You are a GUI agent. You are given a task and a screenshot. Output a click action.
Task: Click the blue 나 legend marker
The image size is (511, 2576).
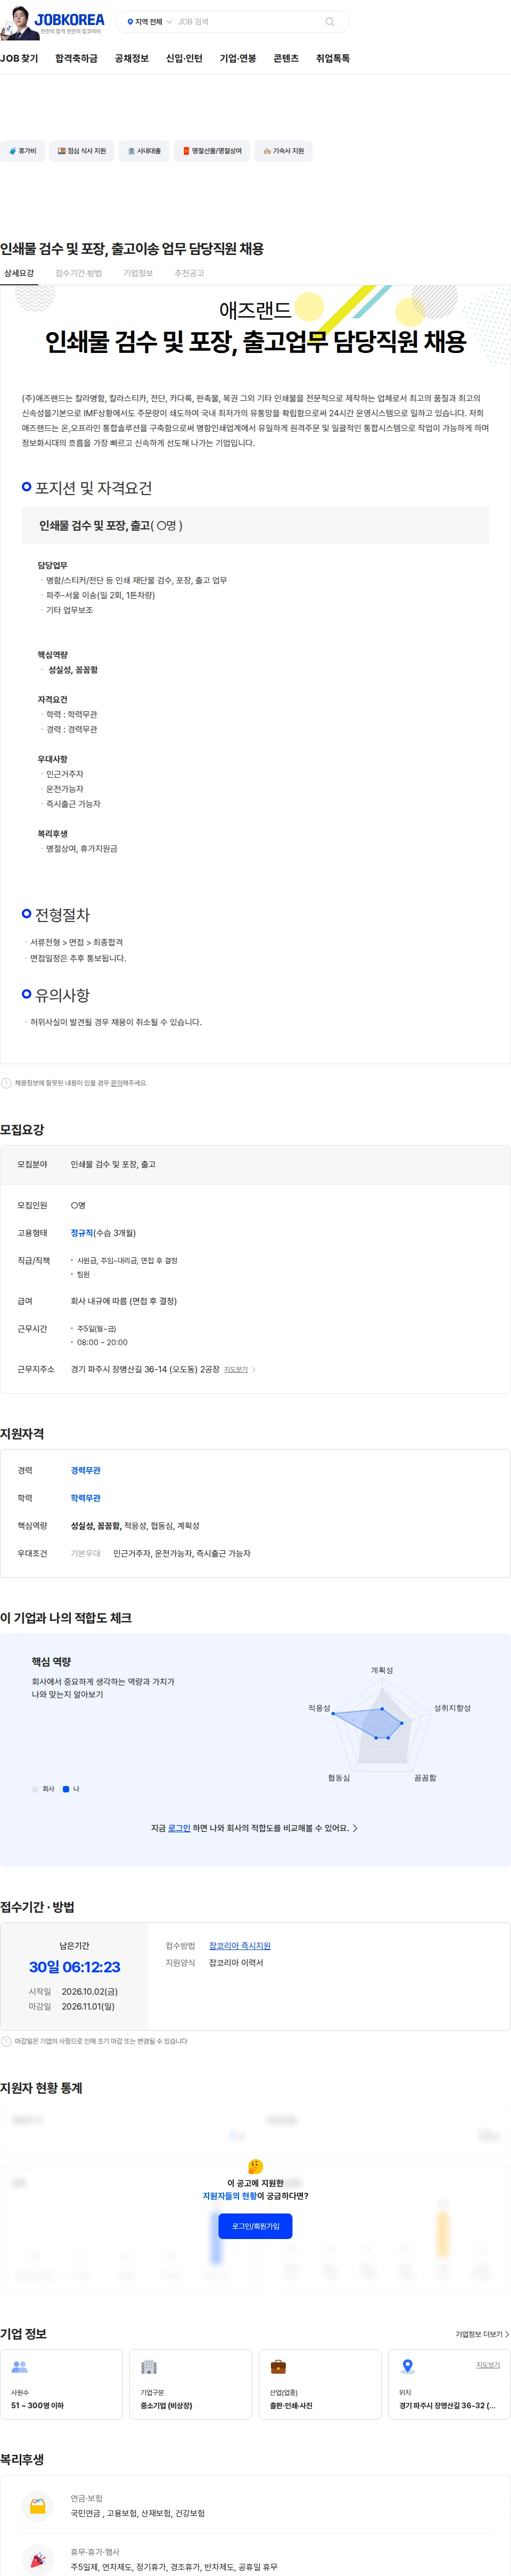click(x=66, y=1789)
